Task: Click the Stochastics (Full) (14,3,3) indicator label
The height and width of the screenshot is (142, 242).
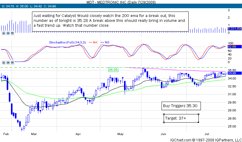Action: coord(68,42)
